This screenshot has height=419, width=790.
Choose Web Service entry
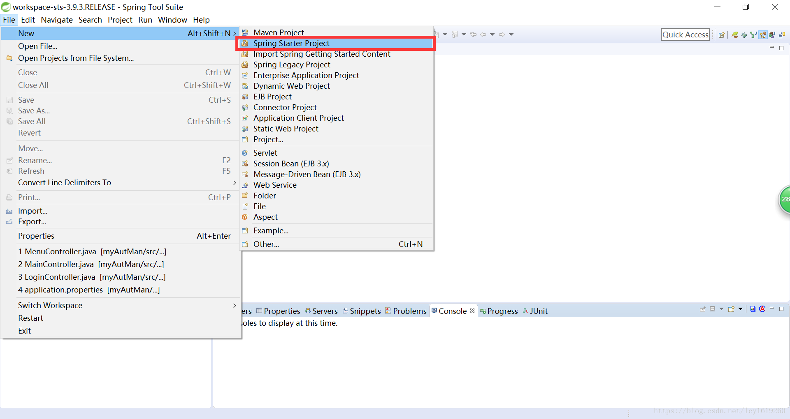(x=336, y=185)
